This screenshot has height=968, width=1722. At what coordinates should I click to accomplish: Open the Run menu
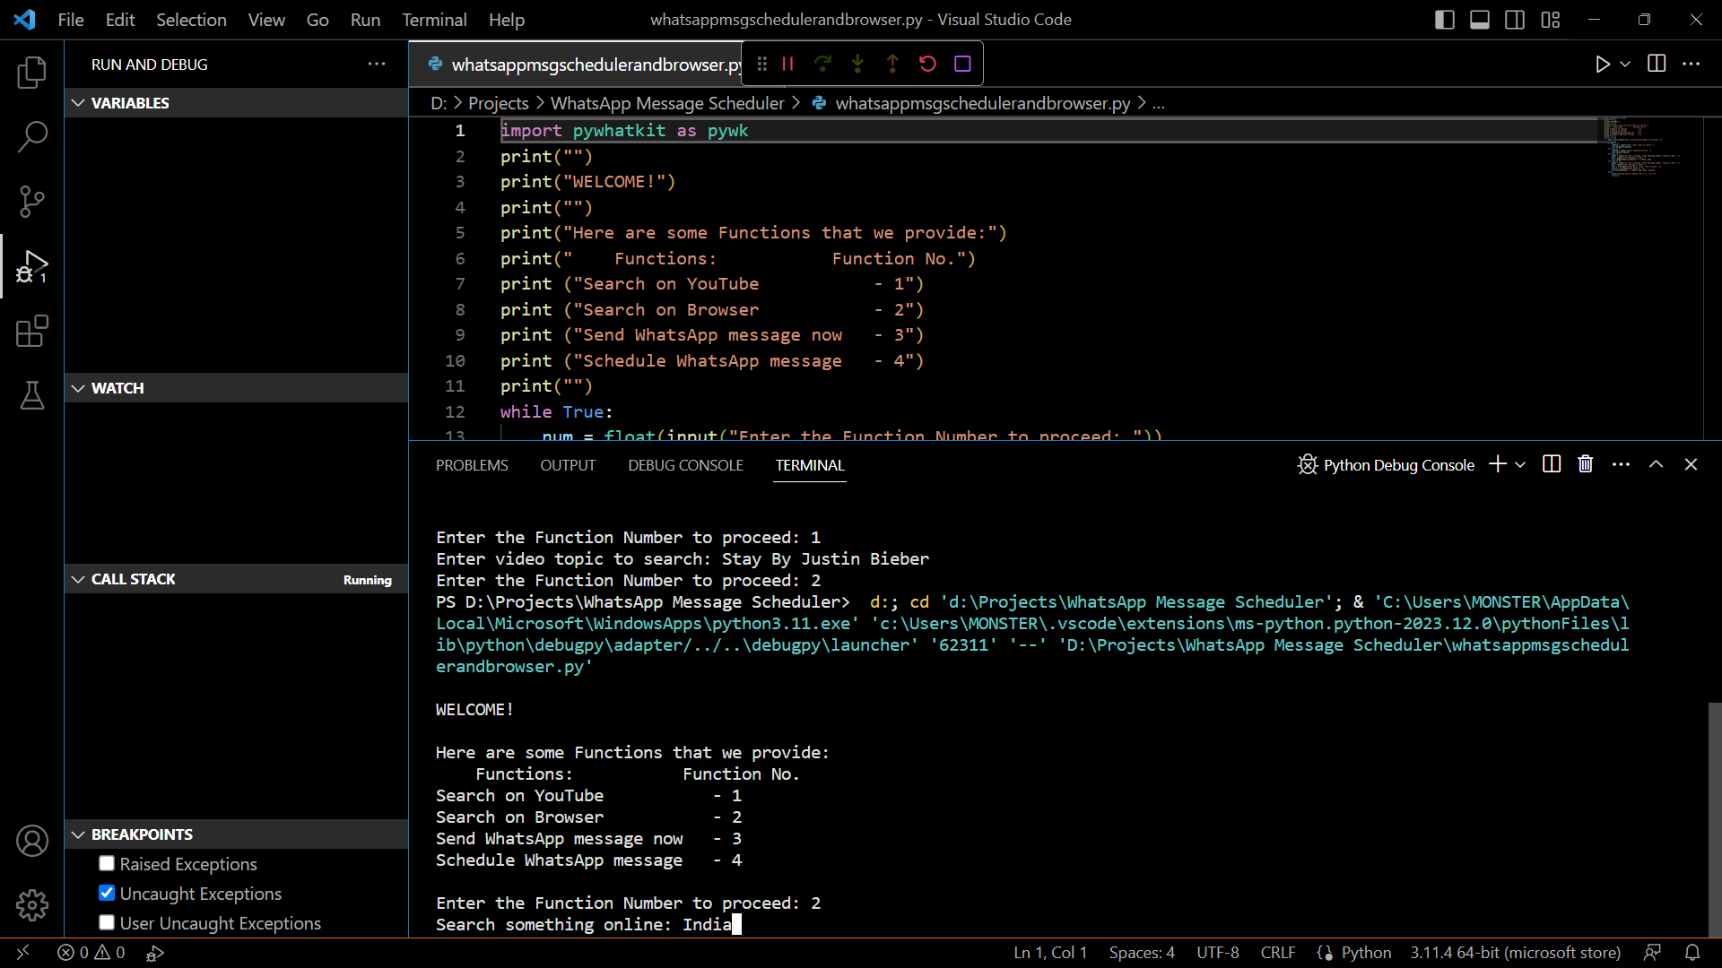(364, 19)
